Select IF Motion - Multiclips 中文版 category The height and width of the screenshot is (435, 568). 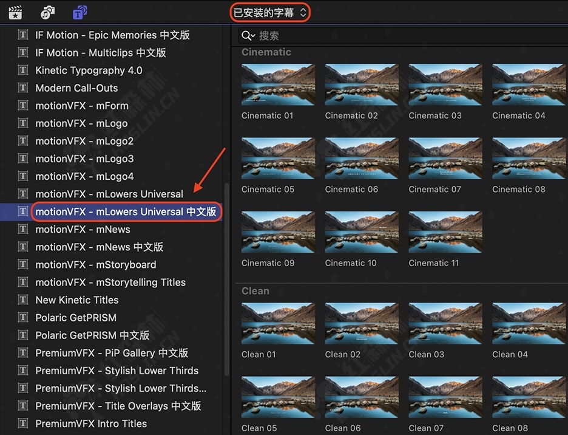[101, 53]
